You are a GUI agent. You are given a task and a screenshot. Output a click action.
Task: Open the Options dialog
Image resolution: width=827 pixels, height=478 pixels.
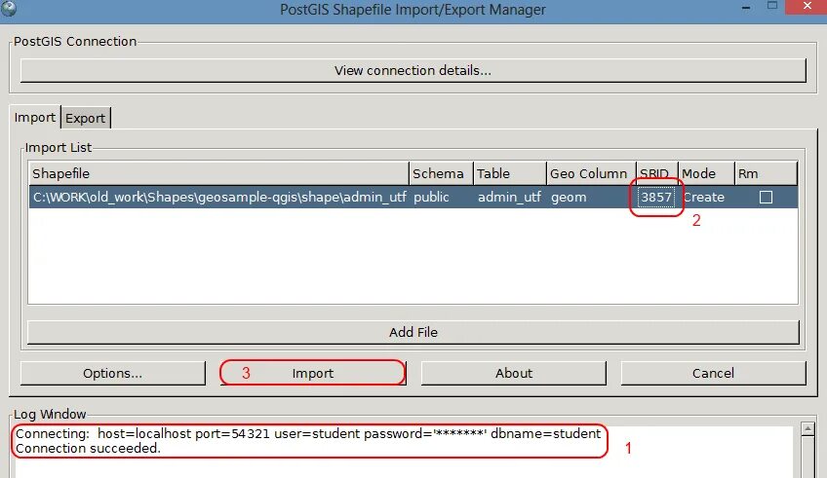tap(112, 373)
